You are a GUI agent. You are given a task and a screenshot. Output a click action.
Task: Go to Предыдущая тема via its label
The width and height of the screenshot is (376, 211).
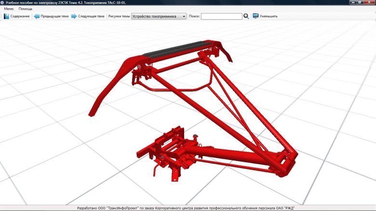coord(54,16)
